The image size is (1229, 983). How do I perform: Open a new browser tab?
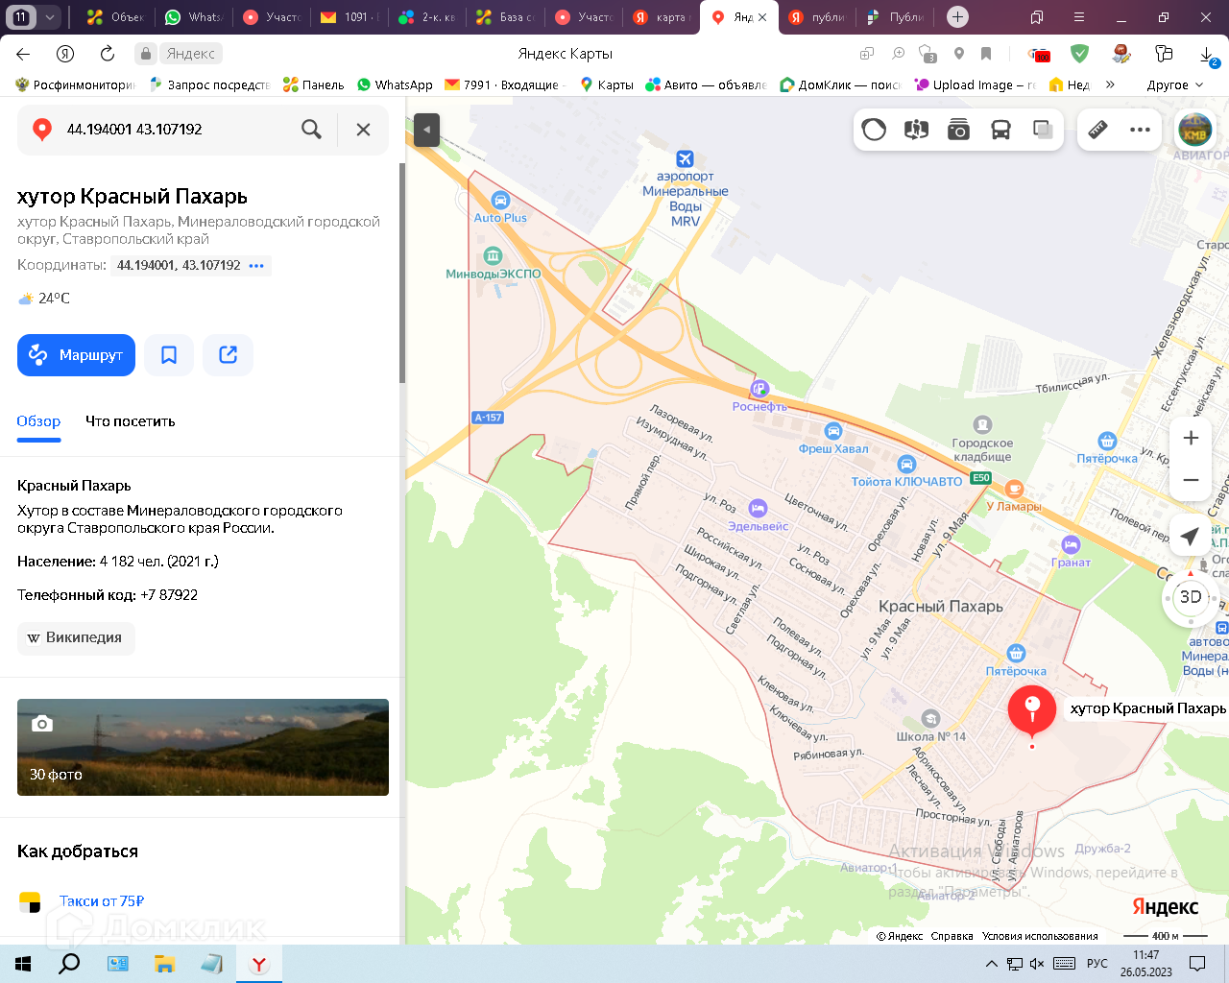click(957, 17)
